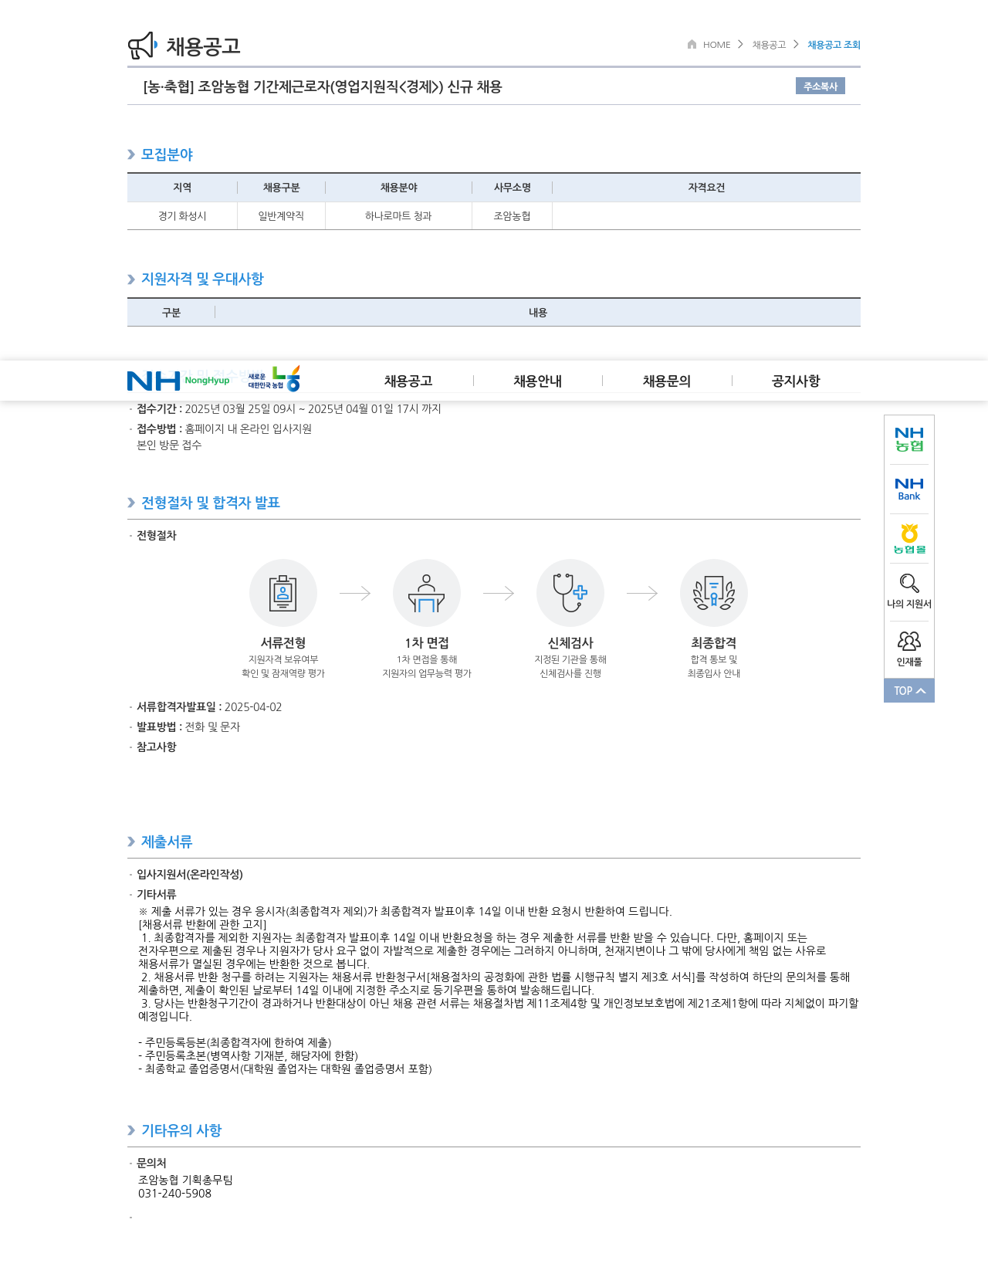Click the 지역 column header

[x=182, y=188]
